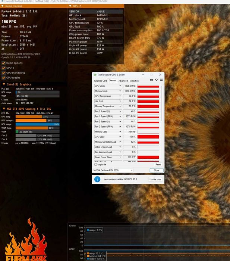Screen dimensions: 230x261
Task: Disable the GPU monitoring checkbox
Action: click(x=3, y=73)
